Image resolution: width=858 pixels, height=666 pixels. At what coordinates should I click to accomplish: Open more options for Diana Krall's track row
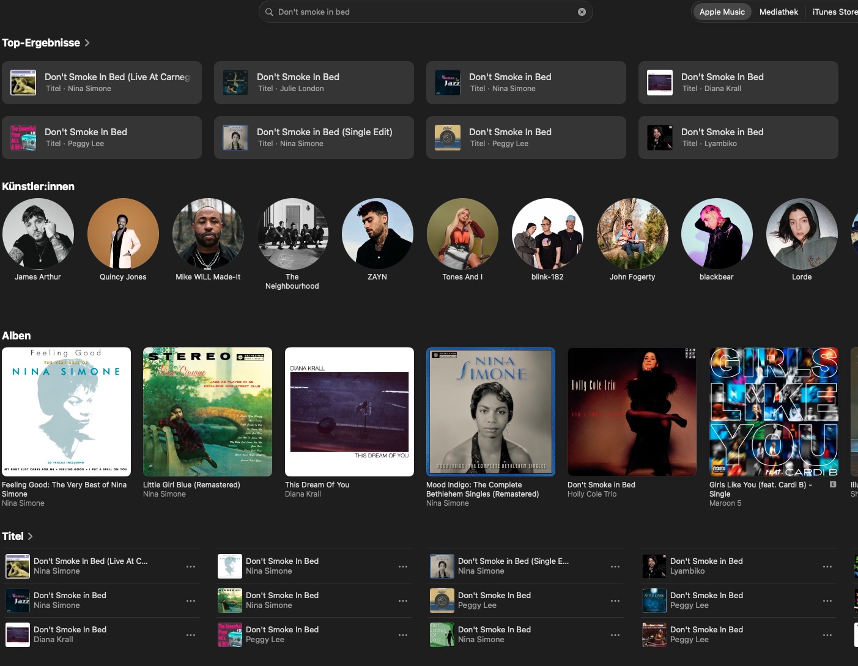(190, 635)
